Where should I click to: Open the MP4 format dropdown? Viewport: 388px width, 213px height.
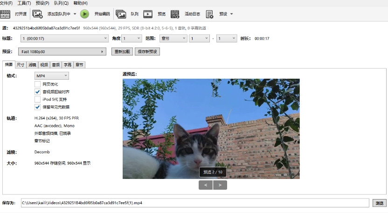tap(51, 76)
